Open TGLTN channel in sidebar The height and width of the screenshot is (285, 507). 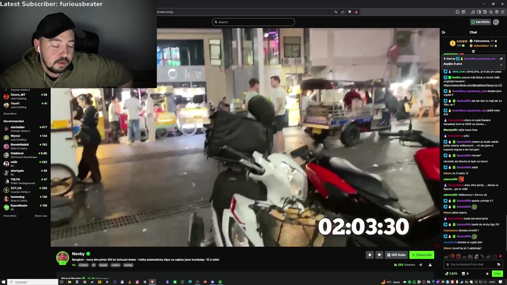click(25, 181)
